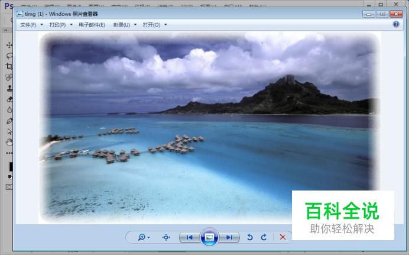The image size is (409, 255).
Task: Select the Eraser tool in Photoshop
Action: pos(9,99)
